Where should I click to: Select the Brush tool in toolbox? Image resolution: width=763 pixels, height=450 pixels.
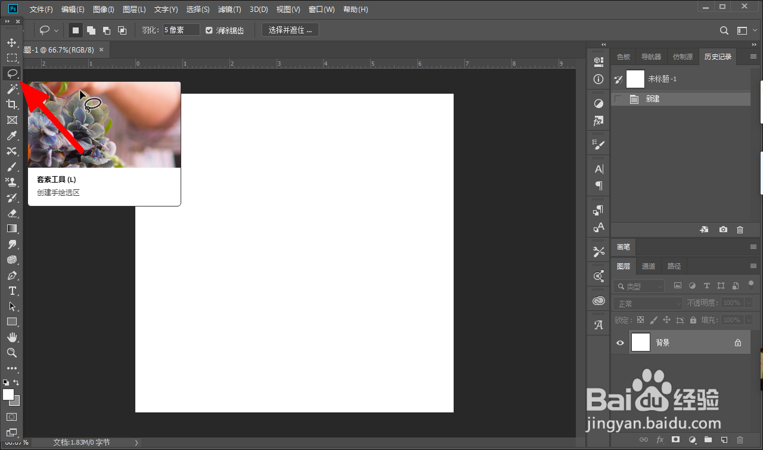pos(11,167)
